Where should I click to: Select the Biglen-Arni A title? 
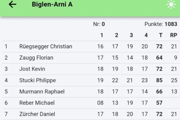point(52,4)
